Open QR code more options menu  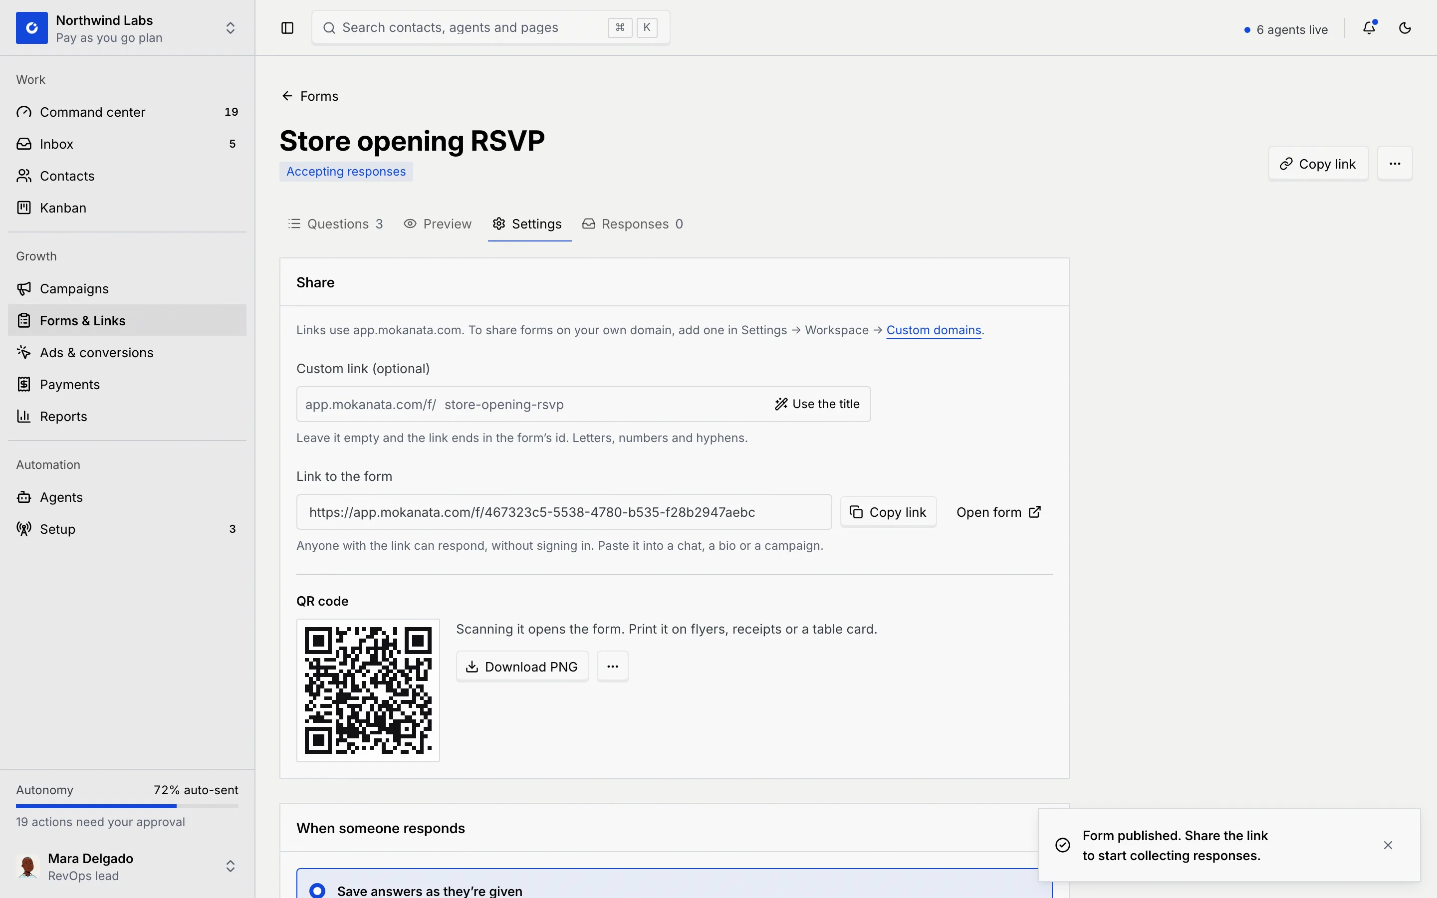tap(612, 667)
